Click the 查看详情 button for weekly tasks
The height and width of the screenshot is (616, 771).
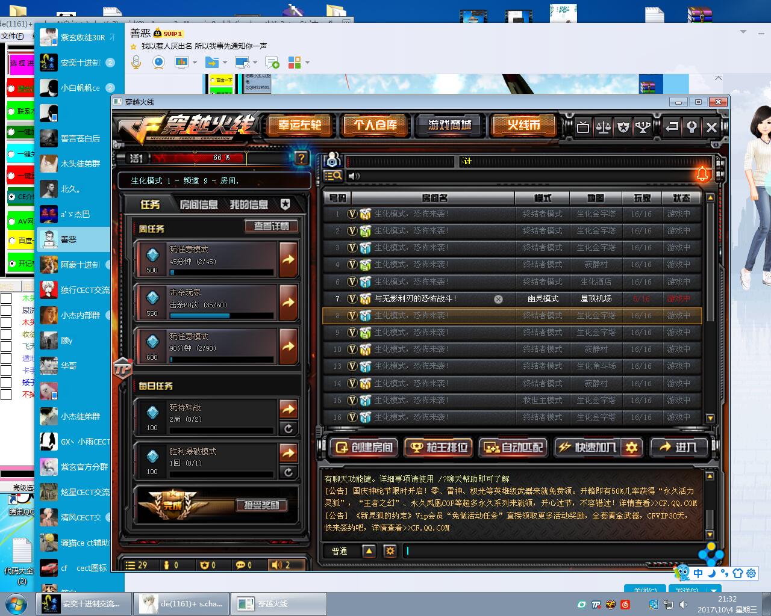pos(271,226)
